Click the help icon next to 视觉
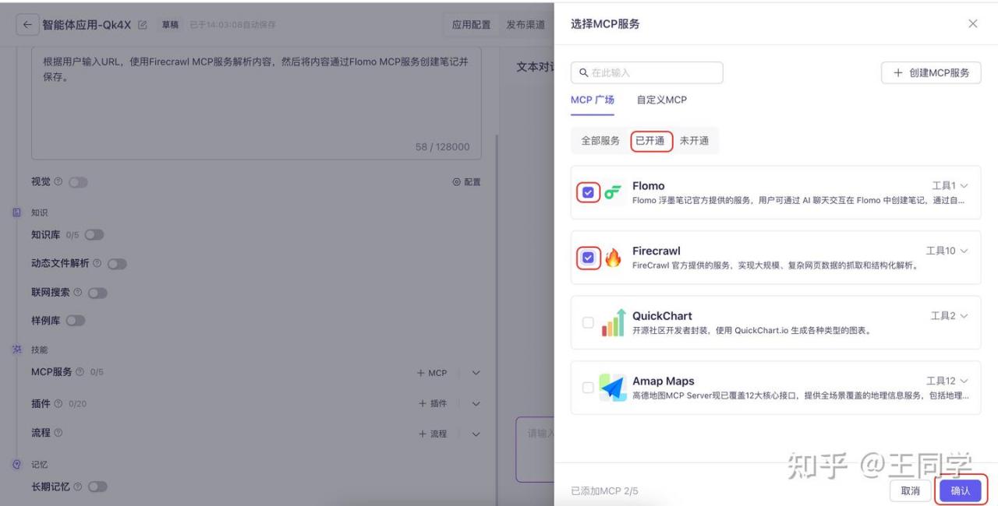Viewport: 998px width, 506px height. [x=58, y=182]
